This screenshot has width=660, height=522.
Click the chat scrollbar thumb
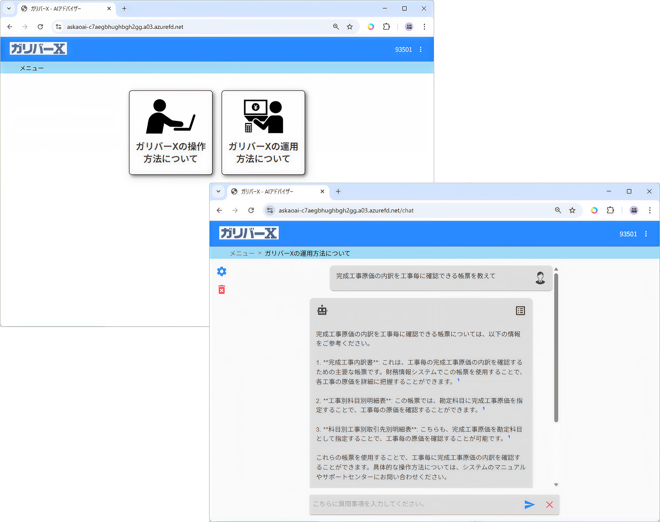pos(556,348)
